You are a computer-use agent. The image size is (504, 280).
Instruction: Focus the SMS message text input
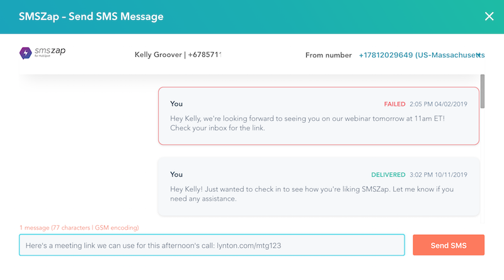212,245
